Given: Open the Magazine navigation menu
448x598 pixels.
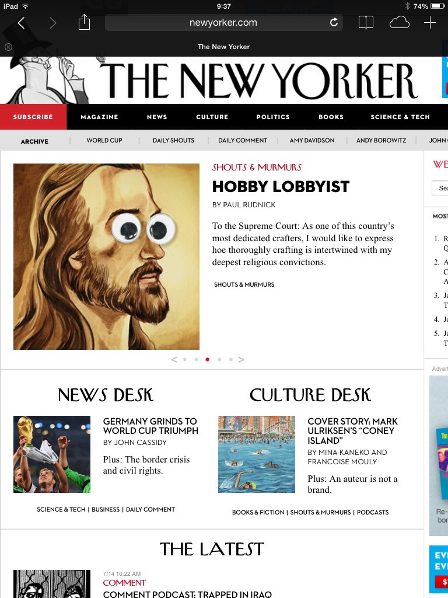Looking at the screenshot, I should tap(99, 117).
